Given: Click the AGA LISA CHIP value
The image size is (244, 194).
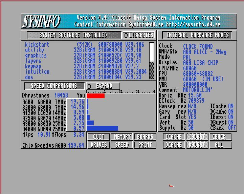Looking at the screenshot, I should (x=201, y=63).
